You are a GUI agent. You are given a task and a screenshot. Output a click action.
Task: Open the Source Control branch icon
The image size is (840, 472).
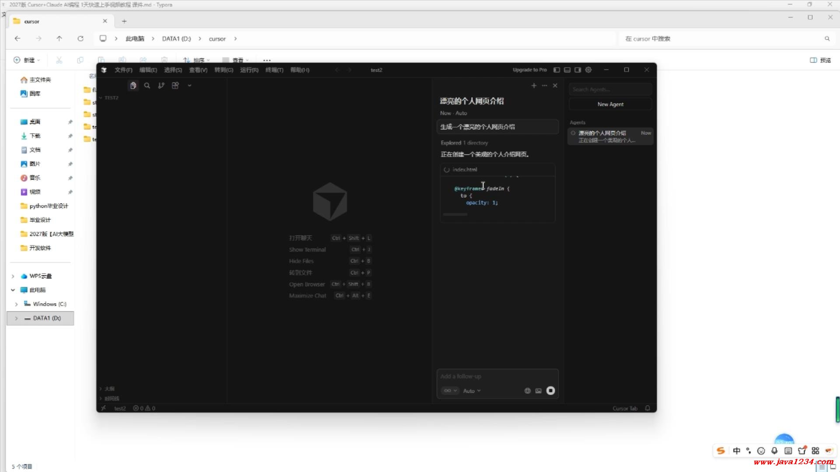click(x=161, y=86)
